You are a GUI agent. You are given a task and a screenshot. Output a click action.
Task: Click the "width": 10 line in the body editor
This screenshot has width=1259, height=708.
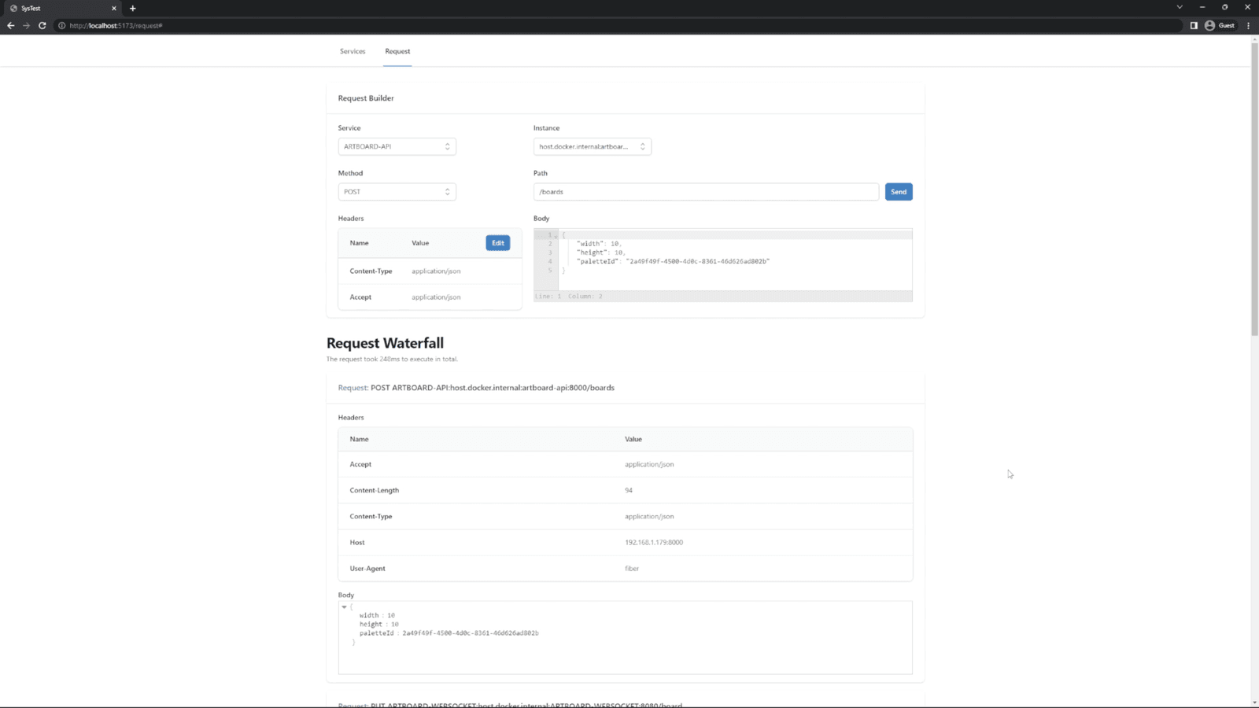(599, 244)
